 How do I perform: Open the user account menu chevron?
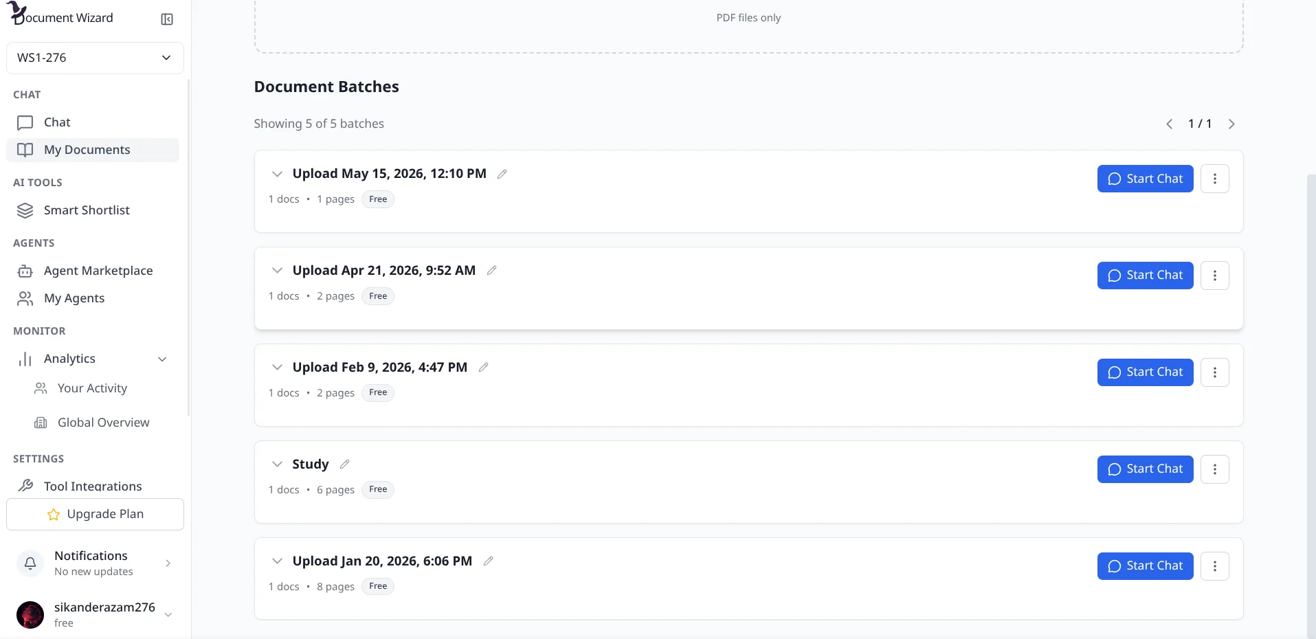click(x=168, y=615)
